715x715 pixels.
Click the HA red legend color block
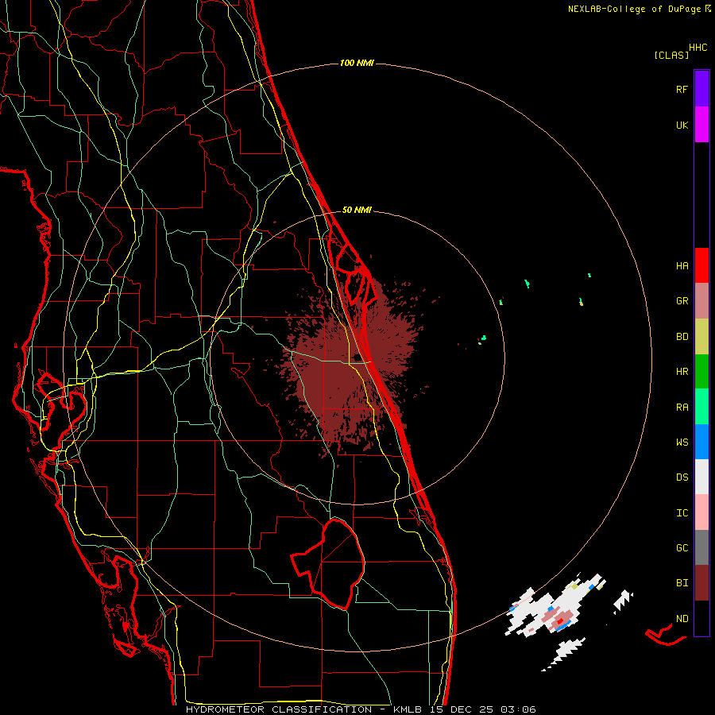pyautogui.click(x=701, y=265)
